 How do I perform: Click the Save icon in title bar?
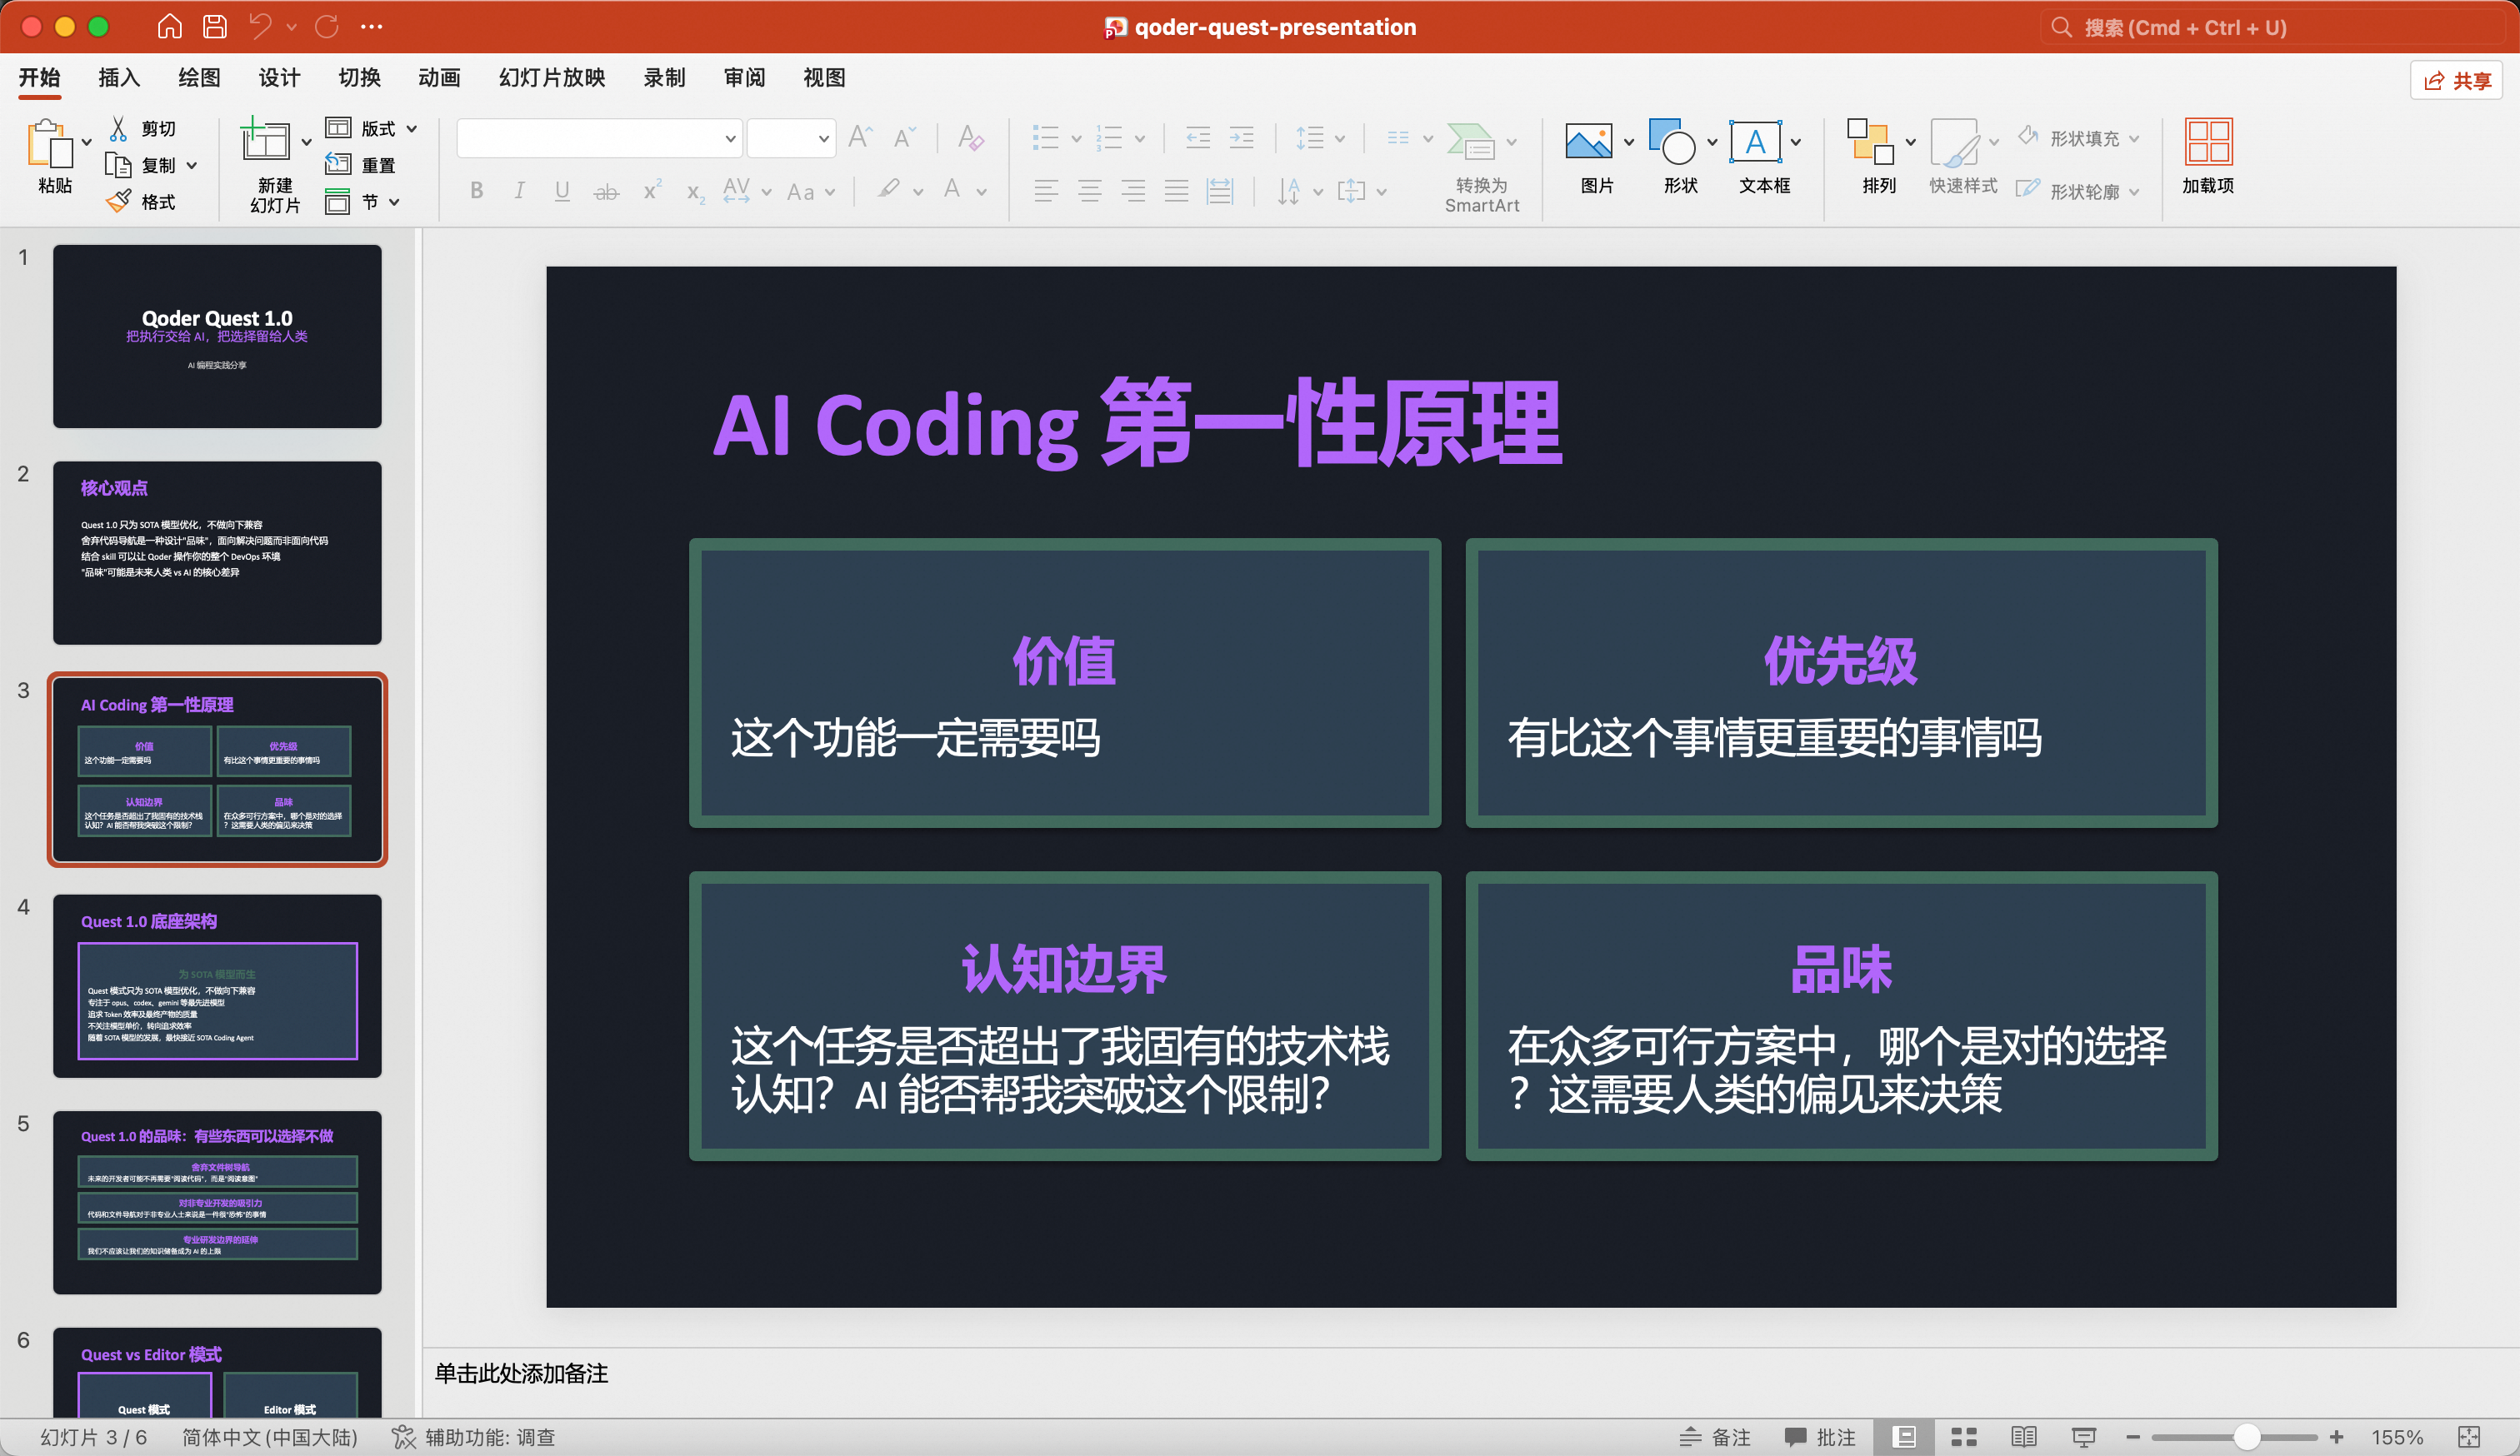pos(214,27)
